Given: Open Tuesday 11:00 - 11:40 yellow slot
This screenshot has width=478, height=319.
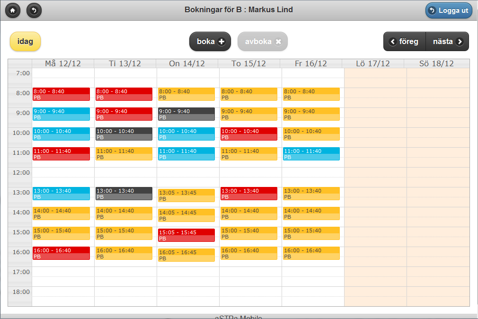Looking at the screenshot, I should tap(124, 154).
